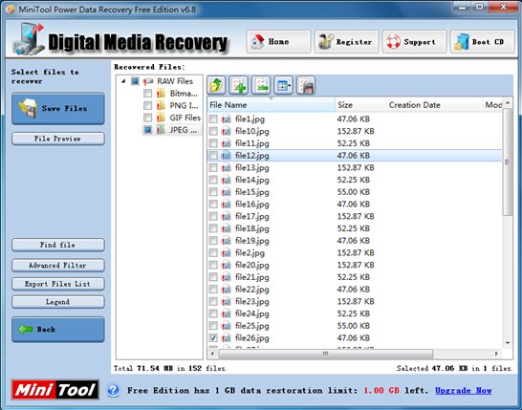Check the file1.jpg checkbox

click(213, 119)
